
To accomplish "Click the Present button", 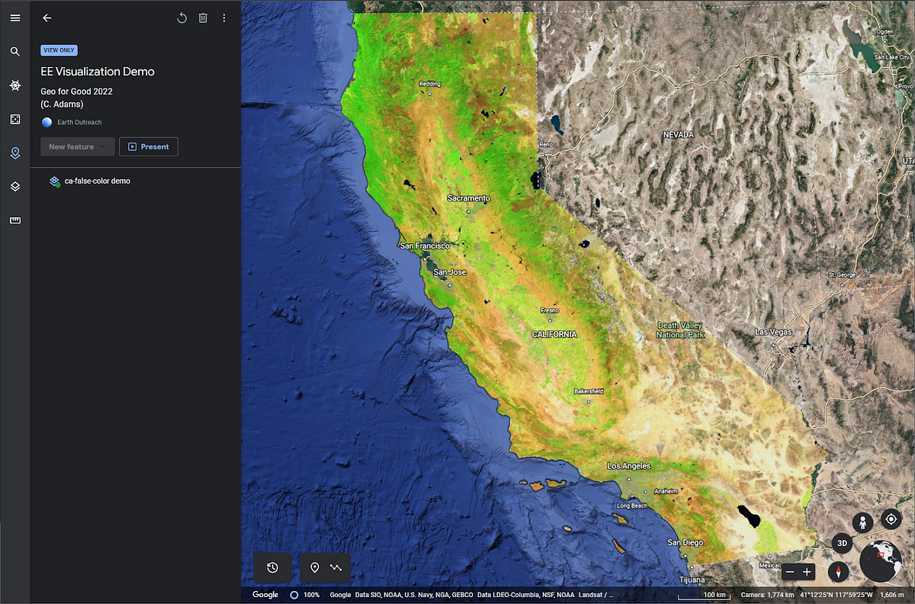I will click(148, 146).
